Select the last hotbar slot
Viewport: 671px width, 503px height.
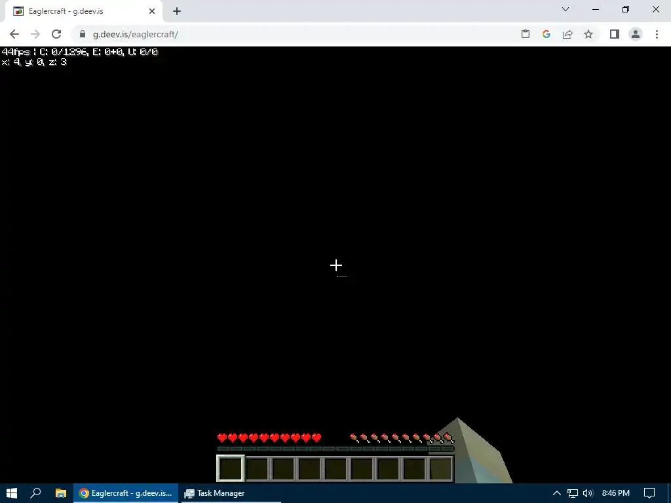[x=440, y=468]
